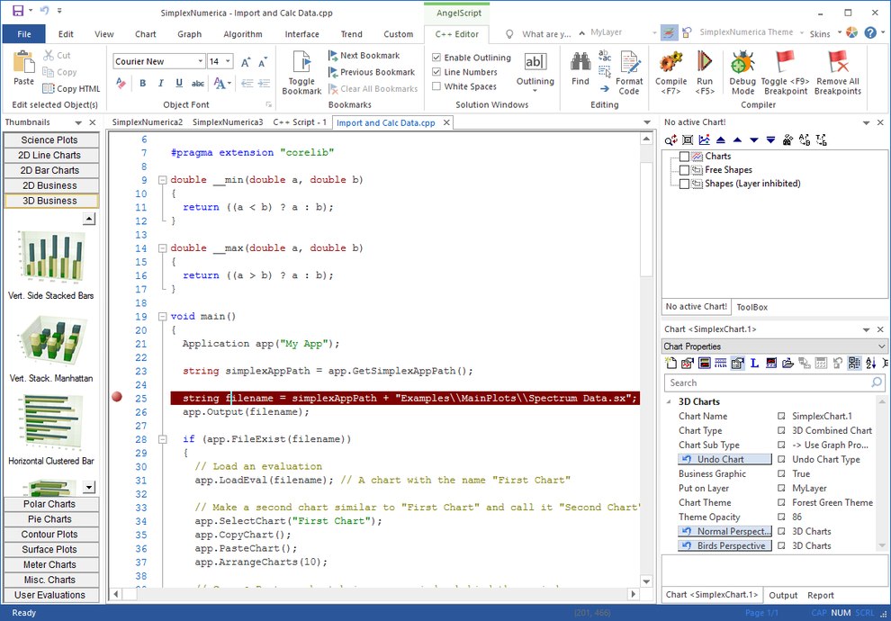Click Compile <F7> icon
Image resolution: width=891 pixels, height=621 pixels.
[x=671, y=62]
